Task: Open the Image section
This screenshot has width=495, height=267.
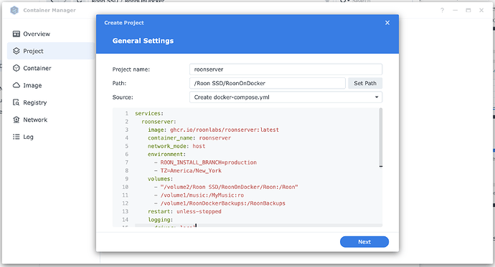Action: [51, 85]
